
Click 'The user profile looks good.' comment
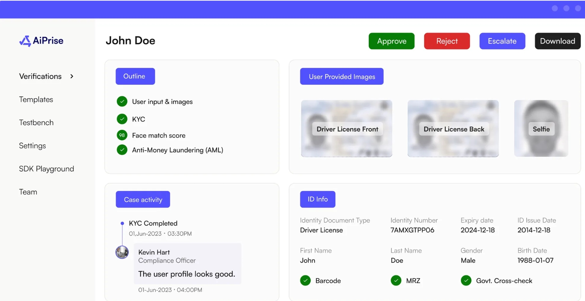187,274
